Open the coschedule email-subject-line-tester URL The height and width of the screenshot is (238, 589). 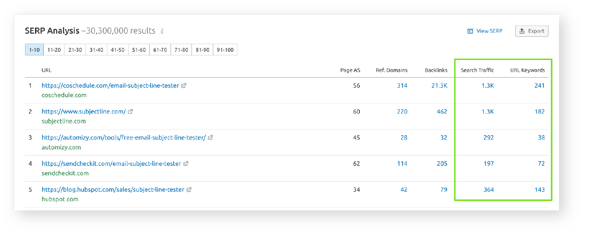click(x=110, y=85)
